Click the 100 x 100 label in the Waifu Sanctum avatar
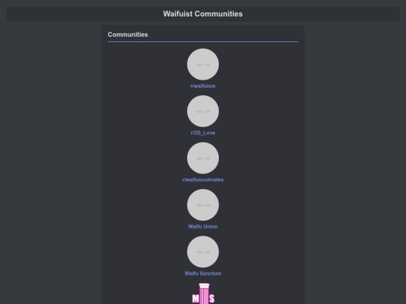 click(x=203, y=252)
